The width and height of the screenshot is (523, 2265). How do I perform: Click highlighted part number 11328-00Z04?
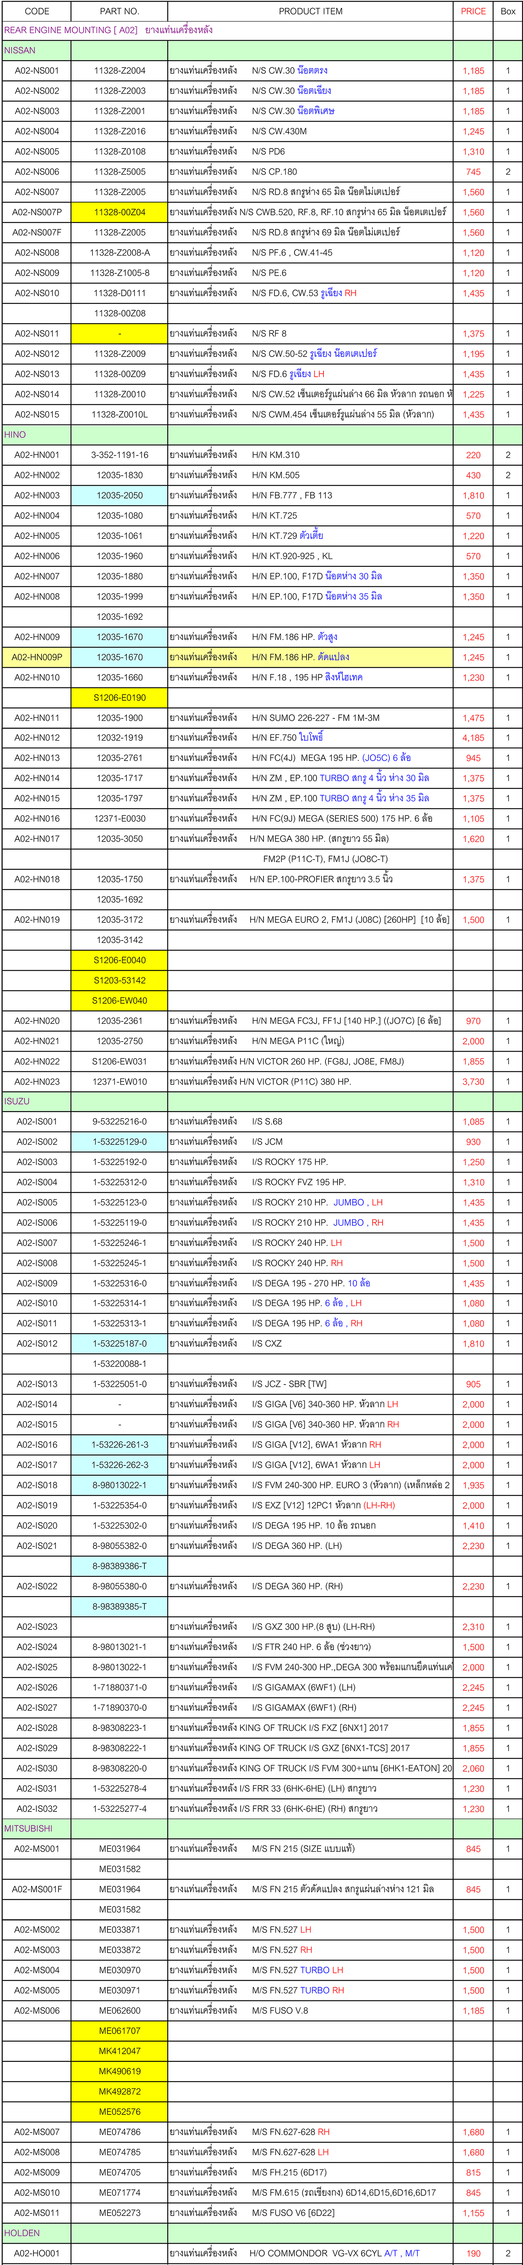(x=119, y=212)
